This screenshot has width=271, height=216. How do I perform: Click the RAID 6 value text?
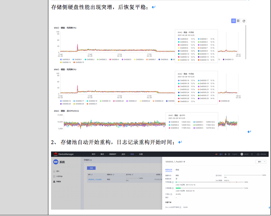pos(227,180)
